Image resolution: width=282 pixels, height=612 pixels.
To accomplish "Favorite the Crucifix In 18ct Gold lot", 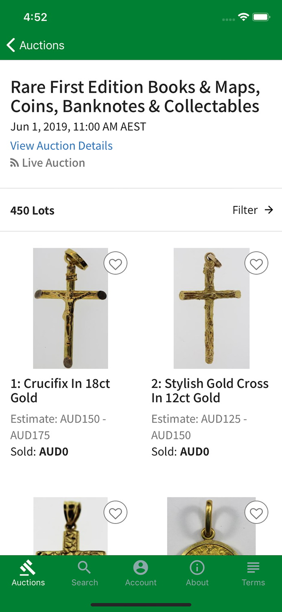I will click(x=116, y=263).
